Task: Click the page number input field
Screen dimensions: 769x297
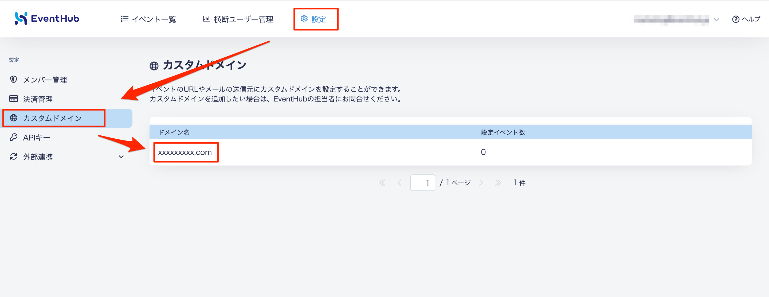Action: pyautogui.click(x=422, y=183)
